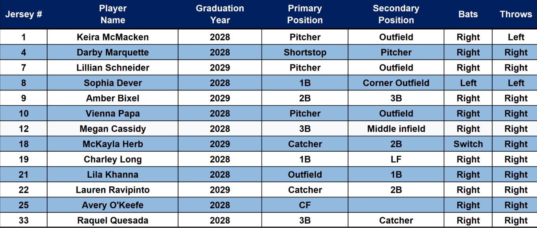Click McKayla Herb's Switch bats cell
The width and height of the screenshot is (537, 228).
tap(468, 144)
